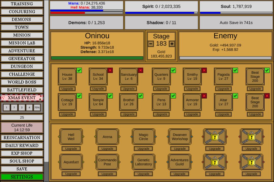Decrease the stage with the minus button

click(x=151, y=44)
